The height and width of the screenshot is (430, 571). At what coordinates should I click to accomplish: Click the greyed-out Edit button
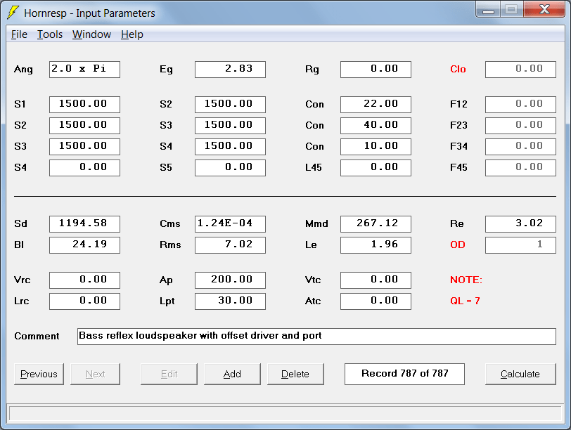(x=169, y=374)
